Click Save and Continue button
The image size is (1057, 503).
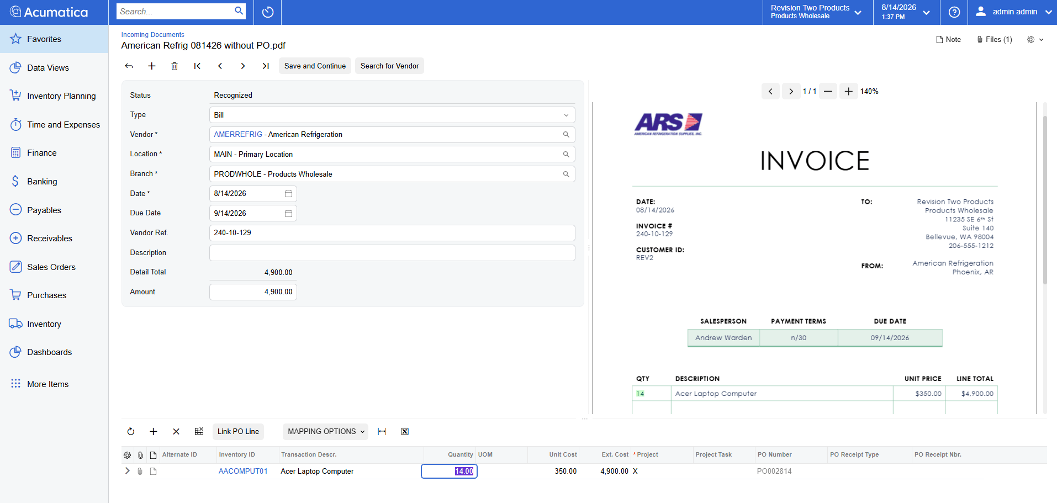pyautogui.click(x=315, y=66)
